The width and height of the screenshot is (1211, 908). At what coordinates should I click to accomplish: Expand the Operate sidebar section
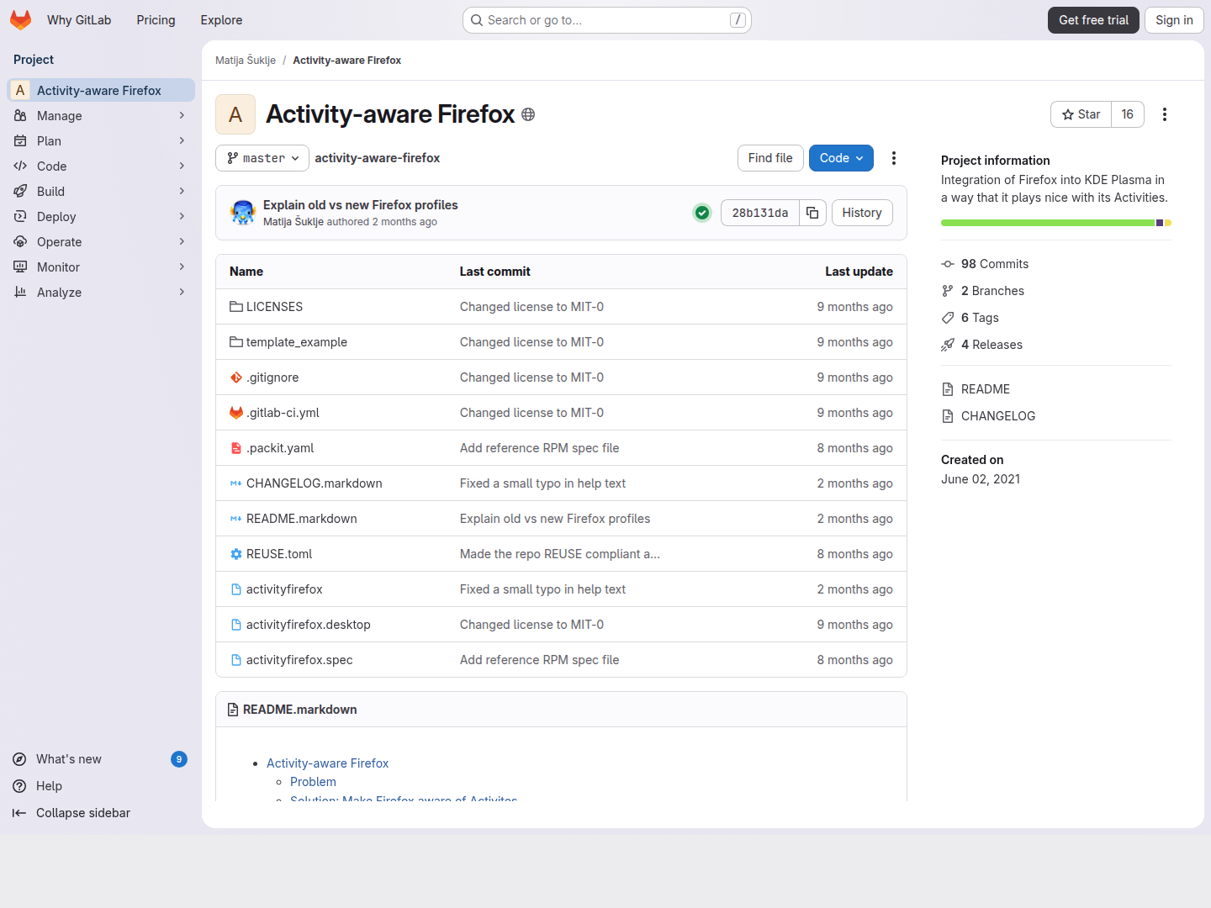click(101, 242)
